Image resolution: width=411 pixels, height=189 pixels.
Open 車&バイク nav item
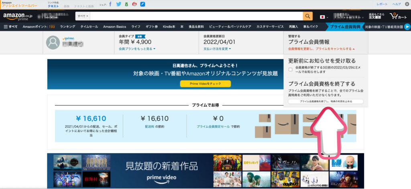click(311, 26)
